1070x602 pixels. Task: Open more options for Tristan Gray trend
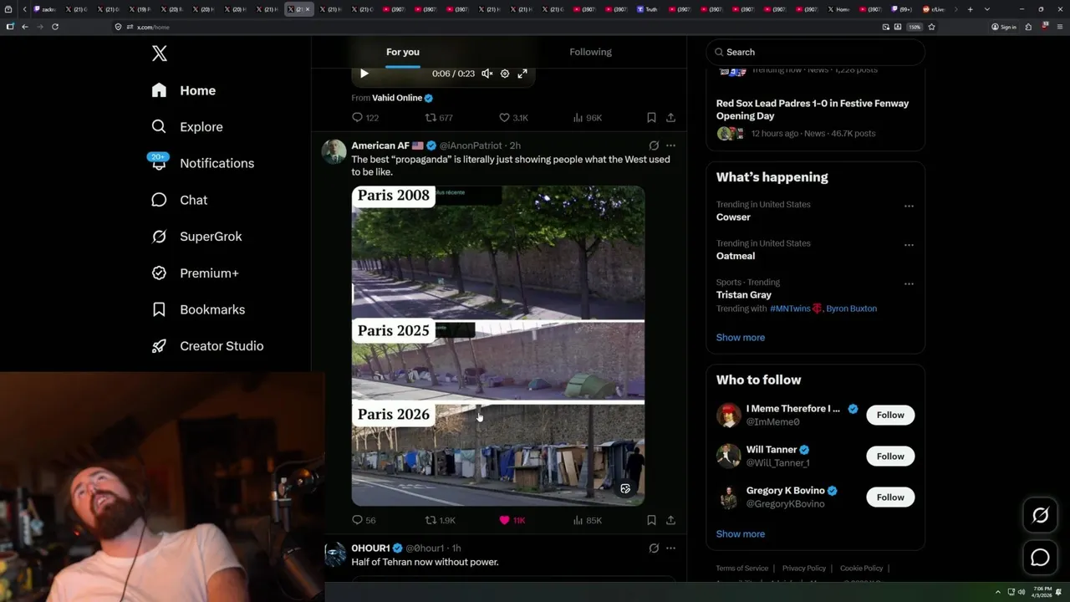coord(909,283)
